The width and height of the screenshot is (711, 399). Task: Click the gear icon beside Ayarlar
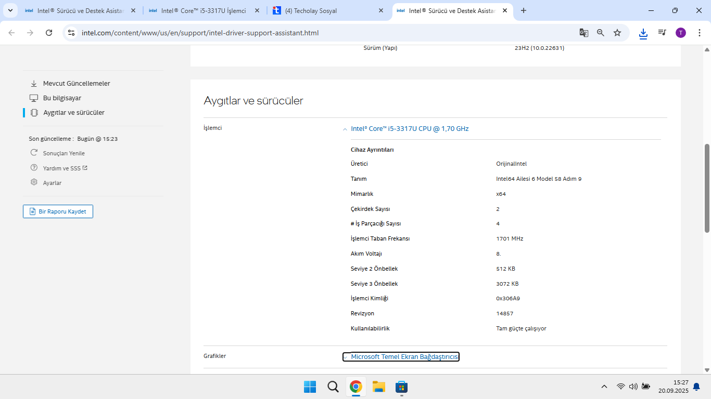pos(34,182)
